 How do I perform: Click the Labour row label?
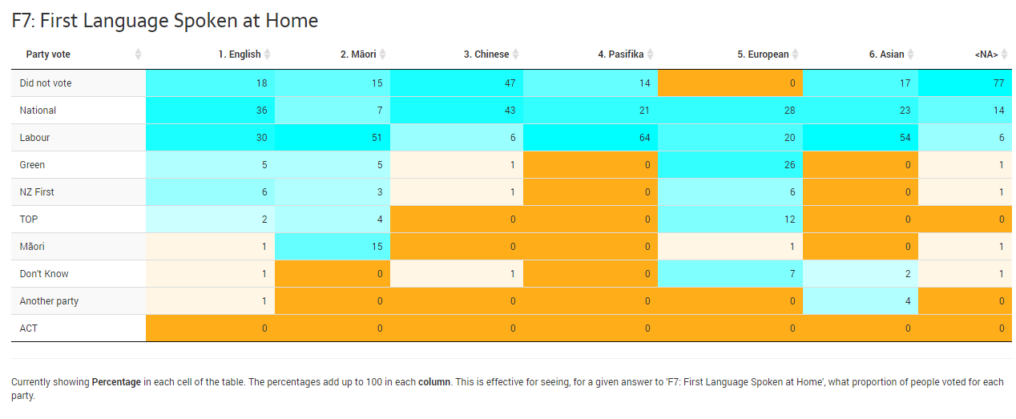tap(35, 138)
